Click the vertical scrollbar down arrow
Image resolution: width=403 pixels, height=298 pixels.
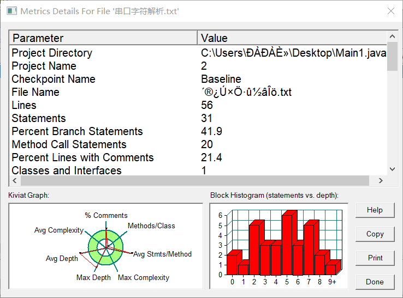[x=392, y=169]
